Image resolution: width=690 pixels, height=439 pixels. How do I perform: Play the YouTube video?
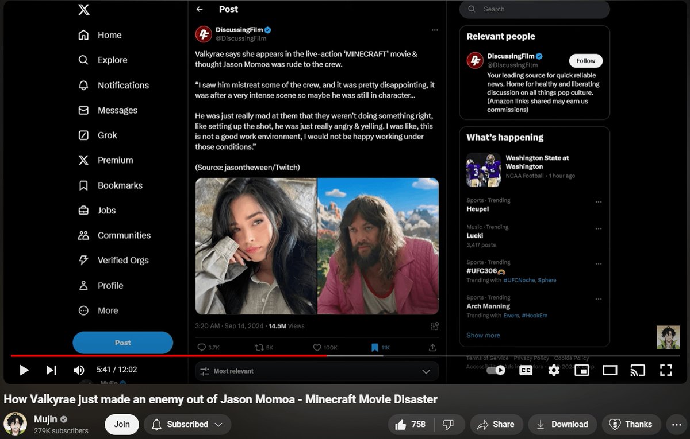pyautogui.click(x=24, y=370)
